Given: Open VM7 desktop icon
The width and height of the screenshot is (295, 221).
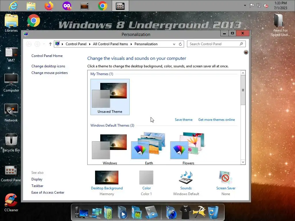Looking at the screenshot, I should (x=11, y=54).
